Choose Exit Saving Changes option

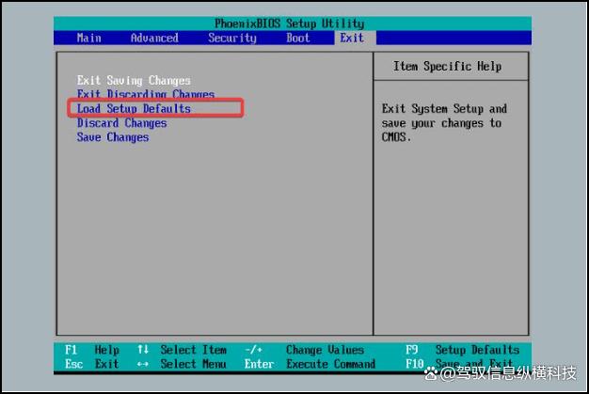point(134,81)
